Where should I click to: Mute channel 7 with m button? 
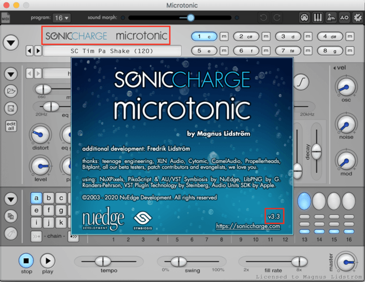308,51
